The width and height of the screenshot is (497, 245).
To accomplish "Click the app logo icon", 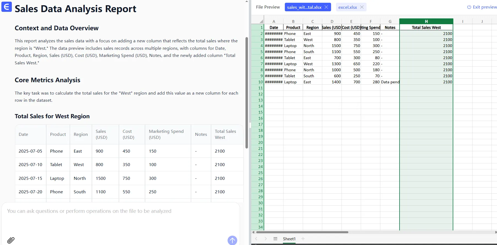I will tap(7, 7).
